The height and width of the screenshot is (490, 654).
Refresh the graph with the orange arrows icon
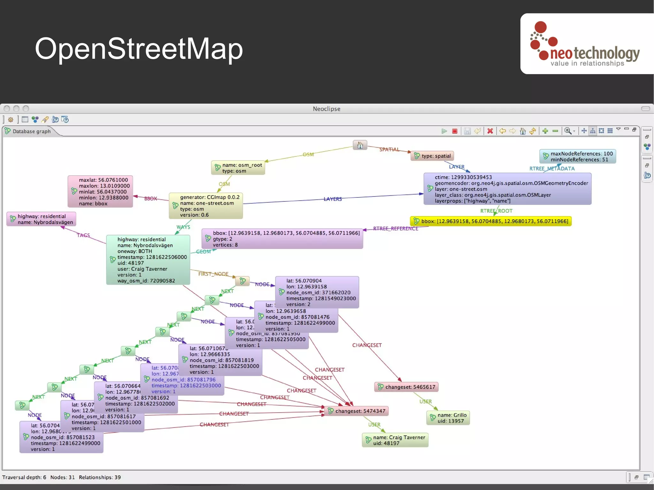click(x=533, y=131)
